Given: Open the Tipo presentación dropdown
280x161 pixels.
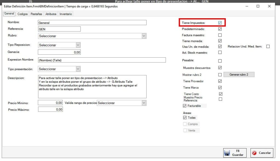Looking at the screenshot, I should point(78,69).
